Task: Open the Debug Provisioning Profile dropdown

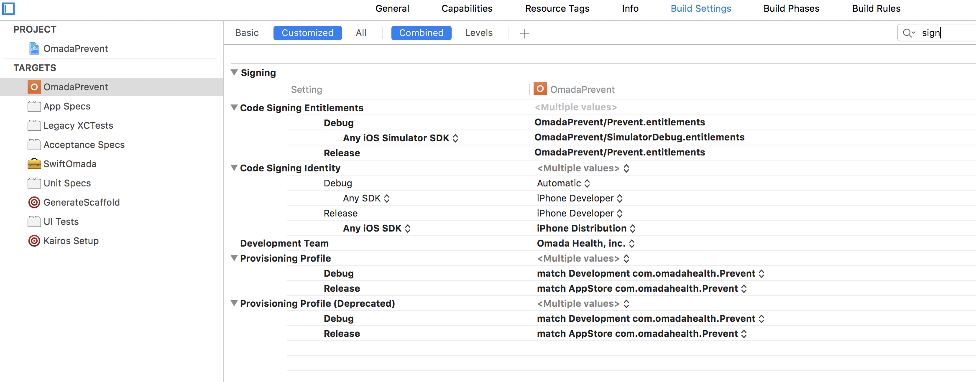Action: point(762,273)
